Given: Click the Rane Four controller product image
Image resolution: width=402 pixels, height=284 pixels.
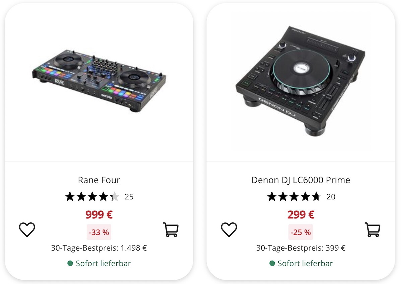Looking at the screenshot, I should pos(99,81).
